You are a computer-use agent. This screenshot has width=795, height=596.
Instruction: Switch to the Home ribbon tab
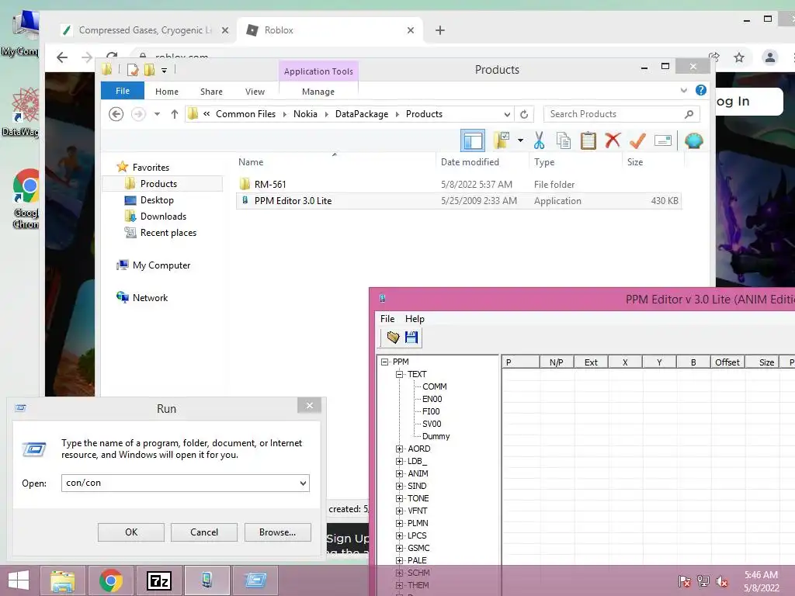[x=167, y=92]
